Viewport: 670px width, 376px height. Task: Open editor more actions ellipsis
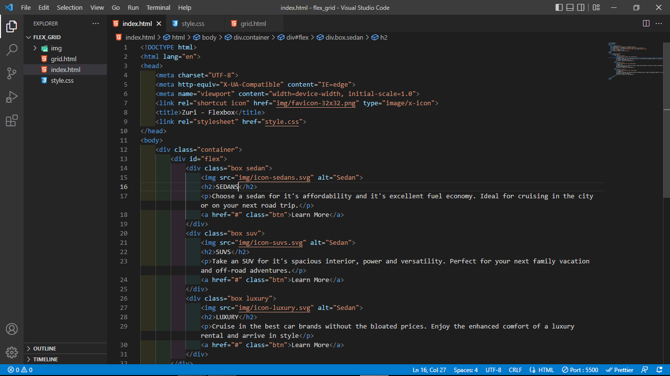pos(659,23)
